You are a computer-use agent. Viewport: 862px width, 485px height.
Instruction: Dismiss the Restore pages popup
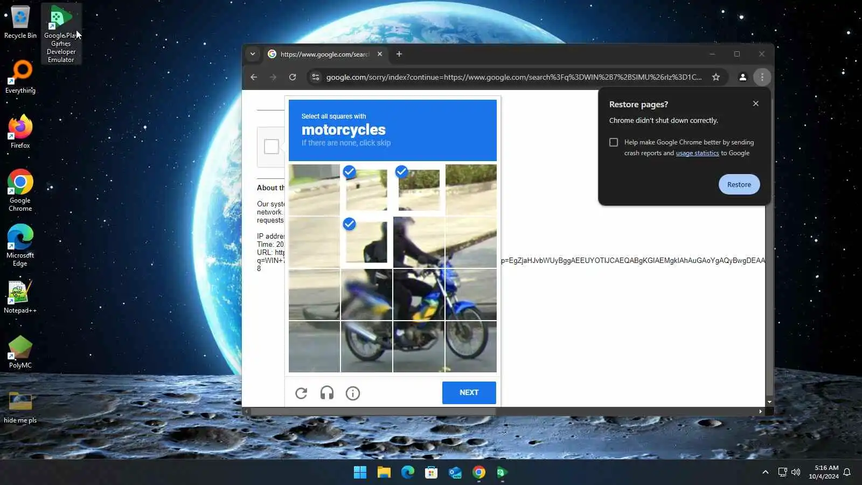point(756,103)
